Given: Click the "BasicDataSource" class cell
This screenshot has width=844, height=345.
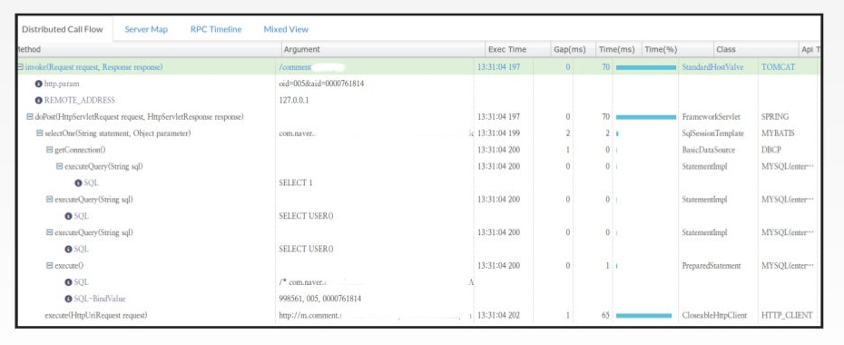Looking at the screenshot, I should click(x=709, y=150).
